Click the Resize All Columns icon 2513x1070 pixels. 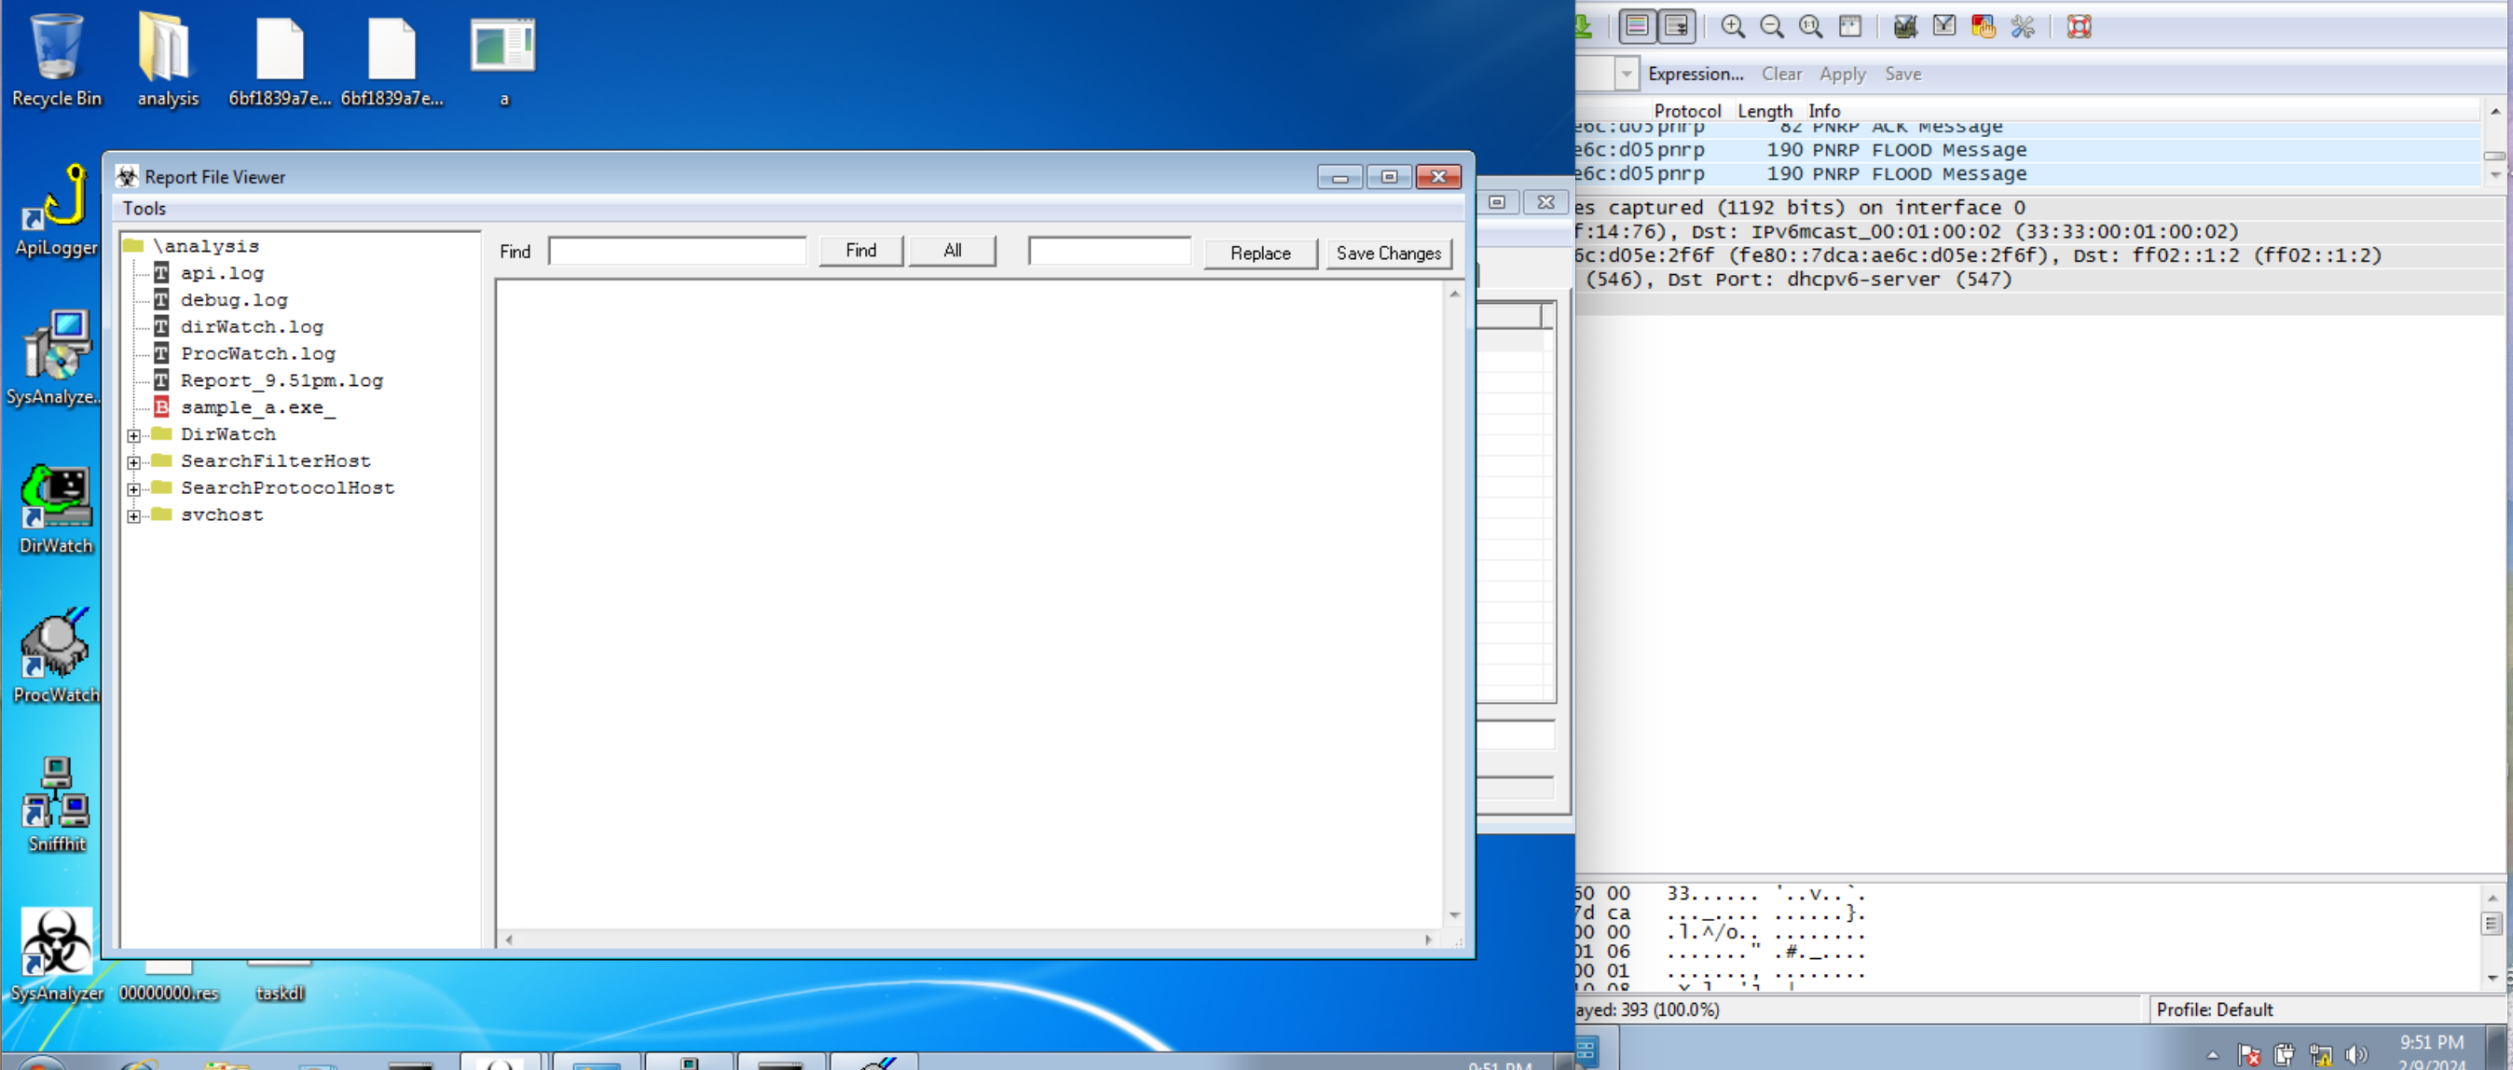pyautogui.click(x=1849, y=26)
